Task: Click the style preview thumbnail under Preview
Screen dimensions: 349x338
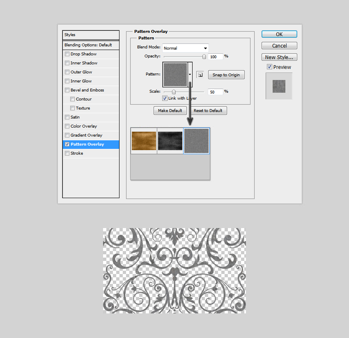Action: tap(279, 86)
